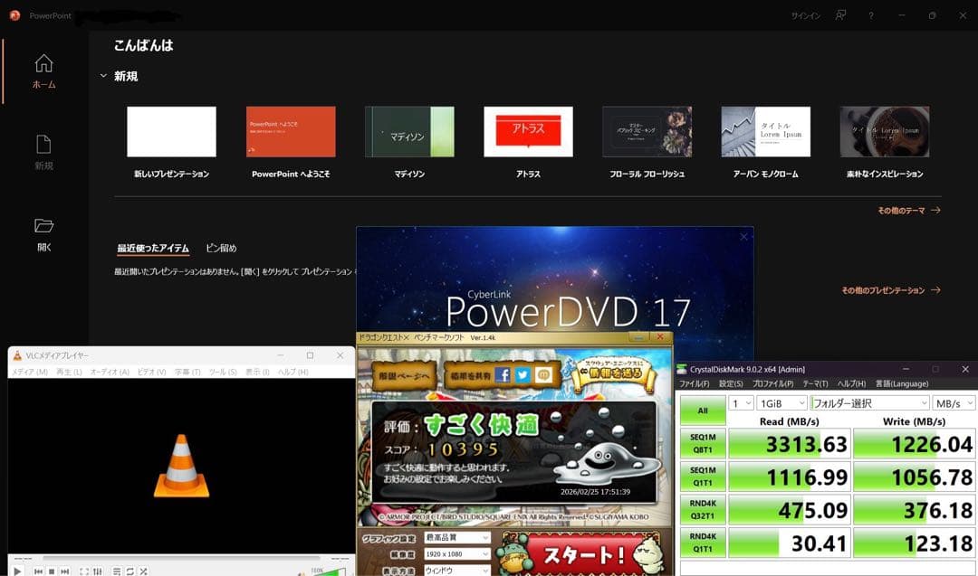
Task: Toggle the VLC playlist icon
Action: coord(117,571)
